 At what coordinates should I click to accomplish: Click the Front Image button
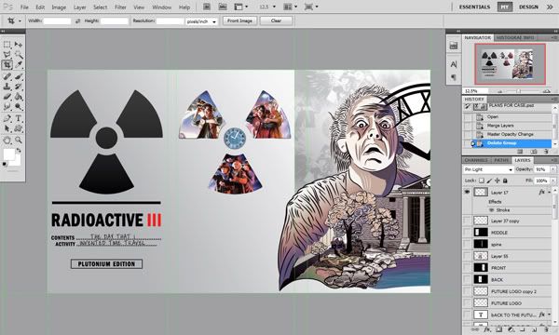point(239,20)
